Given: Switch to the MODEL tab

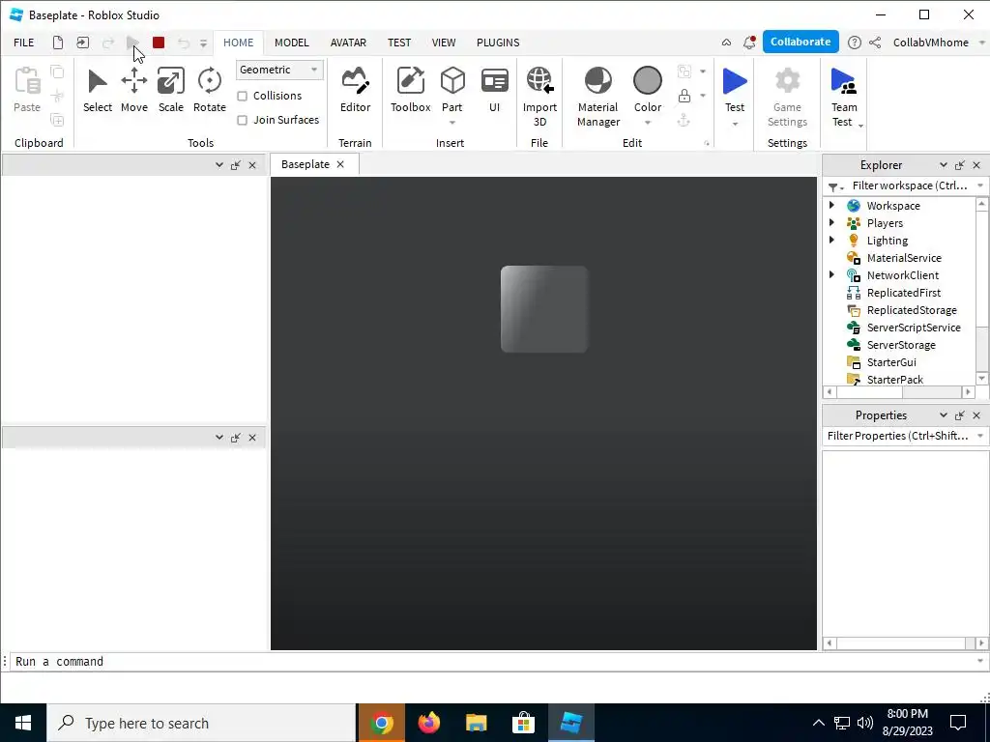Looking at the screenshot, I should pyautogui.click(x=292, y=43).
